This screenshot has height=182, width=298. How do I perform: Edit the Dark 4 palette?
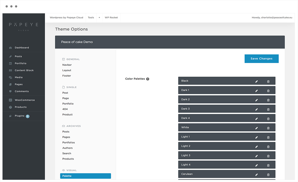coord(256,119)
